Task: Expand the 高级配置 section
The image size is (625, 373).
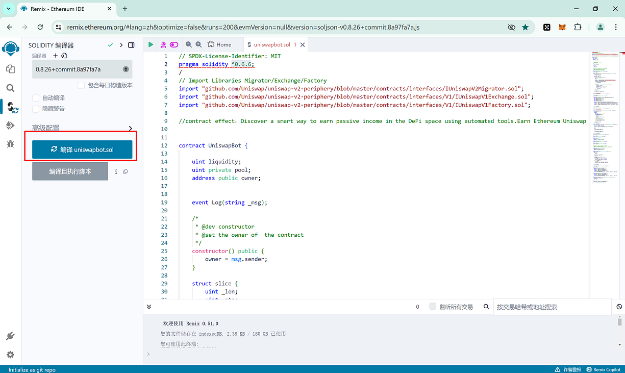Action: (82, 129)
